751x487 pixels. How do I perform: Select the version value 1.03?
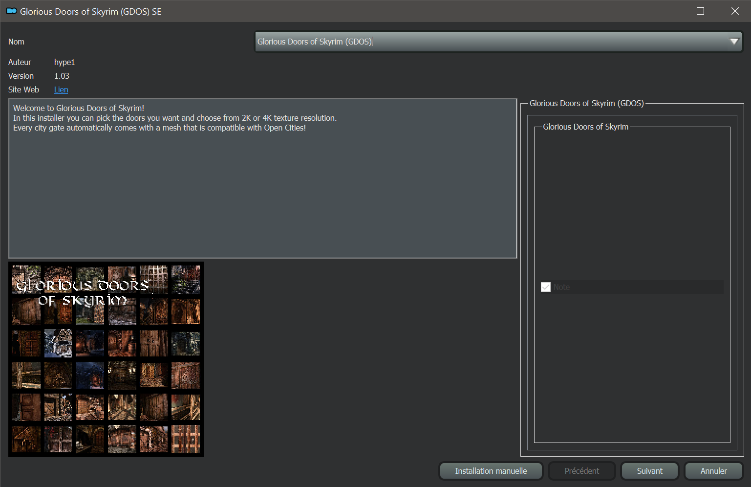tap(62, 76)
